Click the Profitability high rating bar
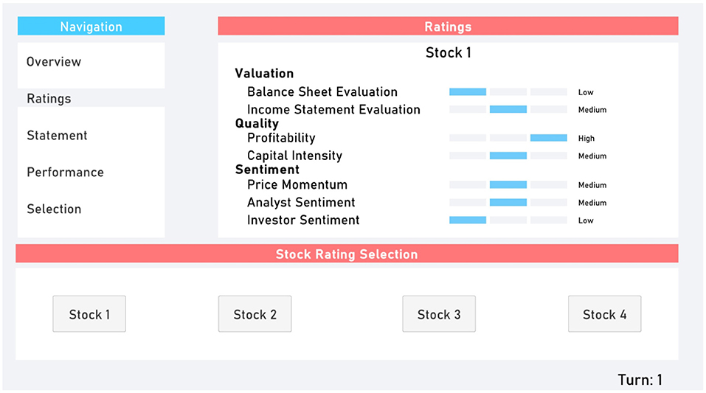Image resolution: width=706 pixels, height=393 pixels. tap(508, 138)
